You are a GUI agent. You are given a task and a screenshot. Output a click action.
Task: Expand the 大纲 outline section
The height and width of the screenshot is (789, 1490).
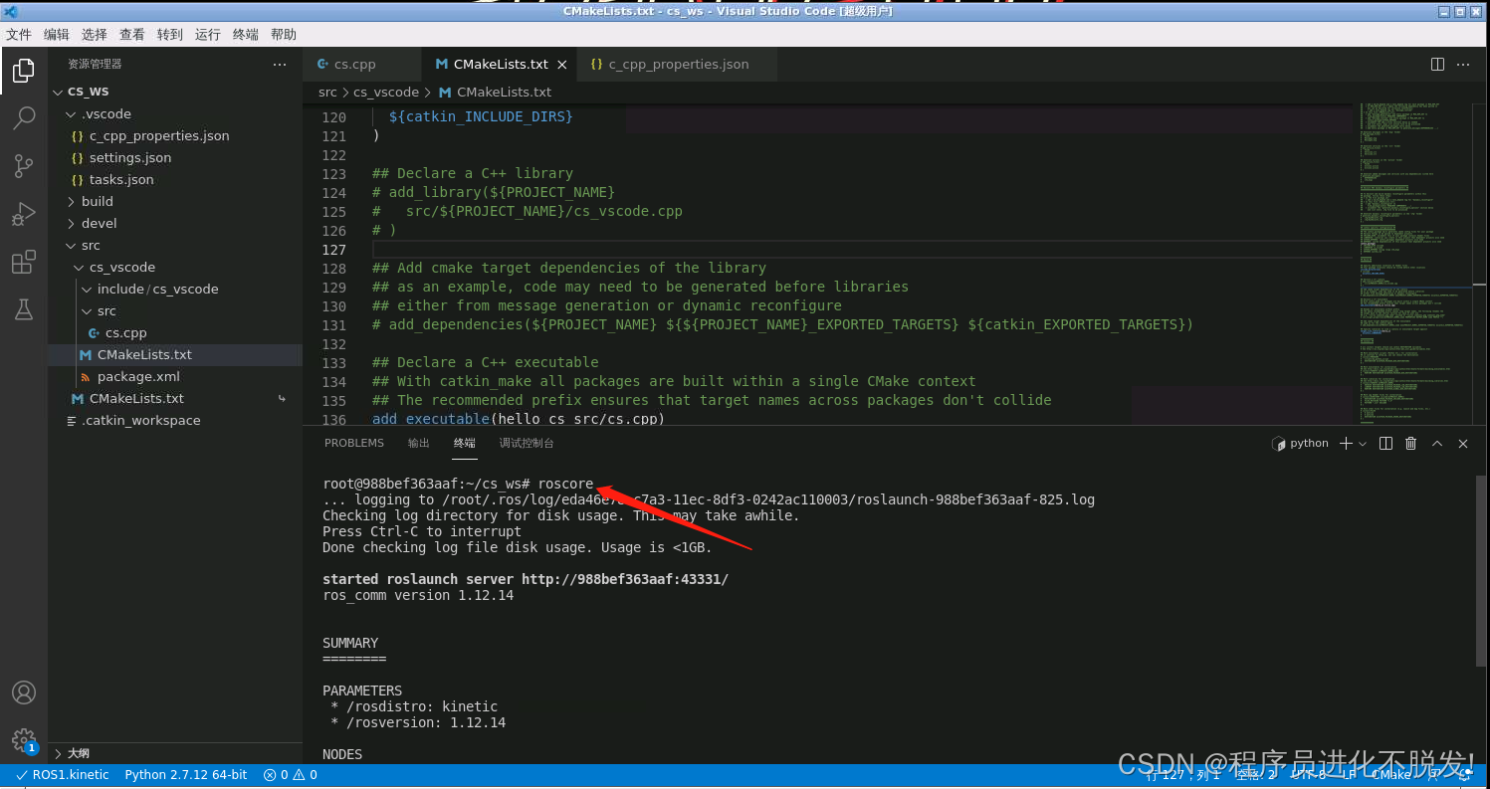pos(175,753)
